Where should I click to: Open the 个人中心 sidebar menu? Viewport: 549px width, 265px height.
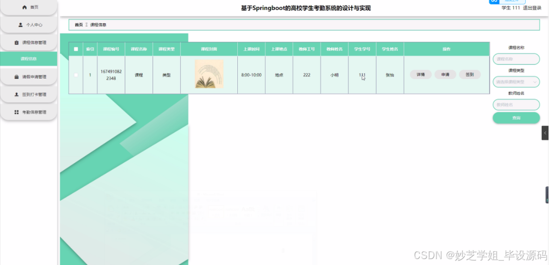coord(28,25)
